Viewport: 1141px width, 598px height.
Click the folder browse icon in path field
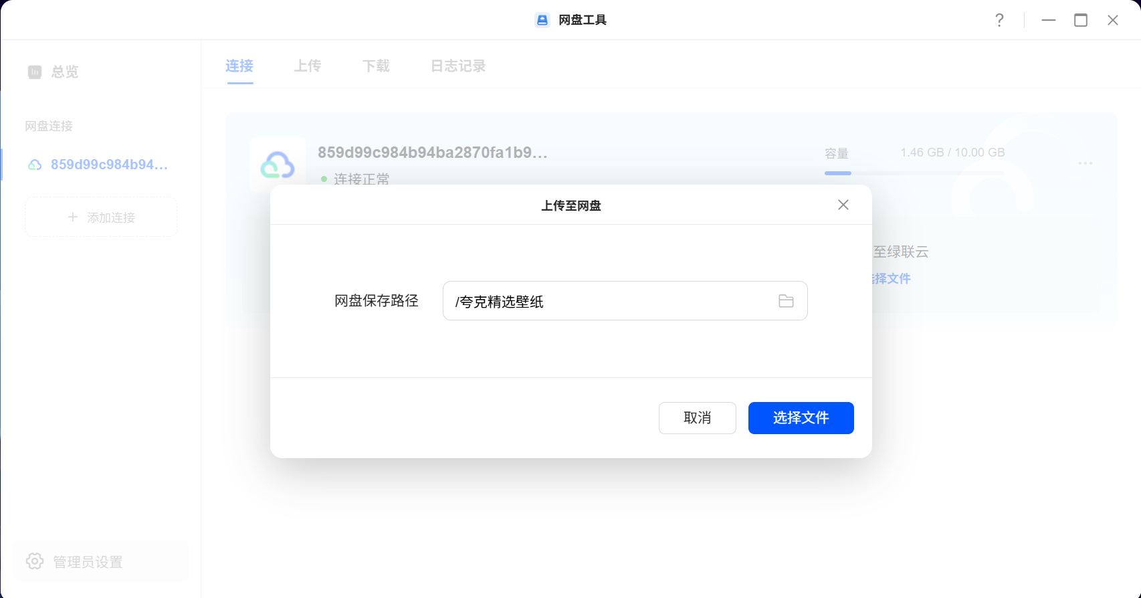786,301
